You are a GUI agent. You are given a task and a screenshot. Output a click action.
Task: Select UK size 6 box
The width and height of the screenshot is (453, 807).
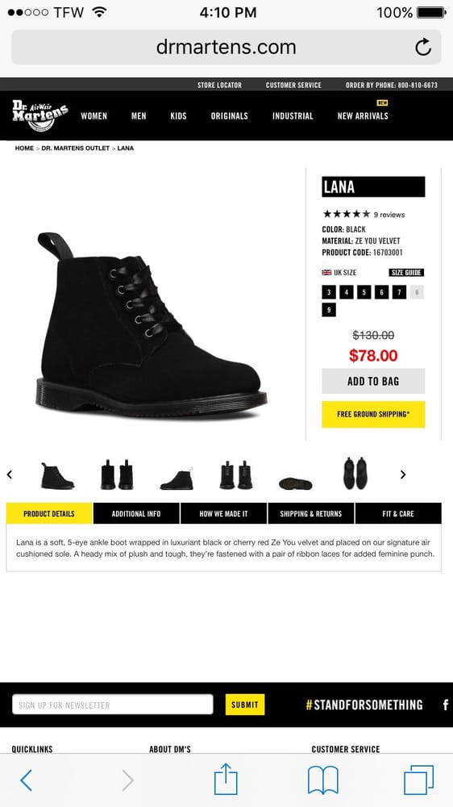[x=381, y=292]
